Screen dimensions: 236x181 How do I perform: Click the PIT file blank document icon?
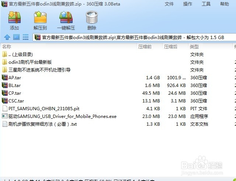click(5, 108)
